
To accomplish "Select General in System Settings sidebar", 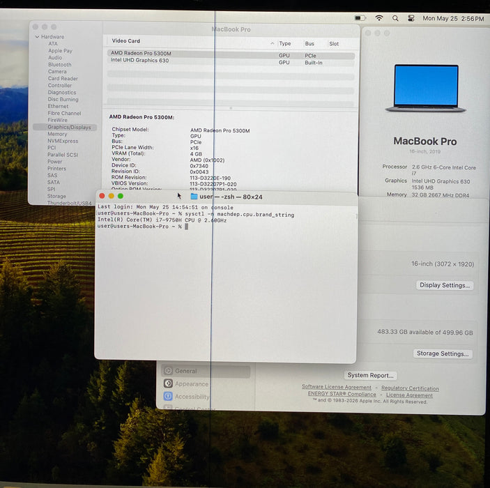I will [x=206, y=371].
